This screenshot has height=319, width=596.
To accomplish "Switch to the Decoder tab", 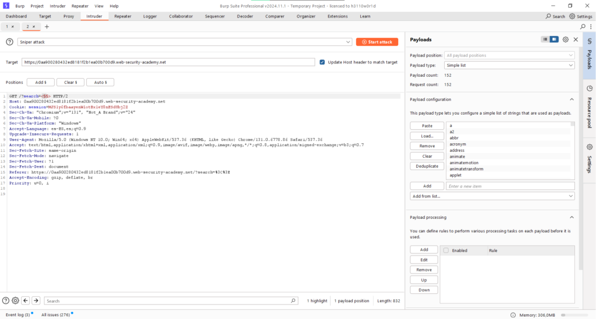I will click(x=245, y=16).
